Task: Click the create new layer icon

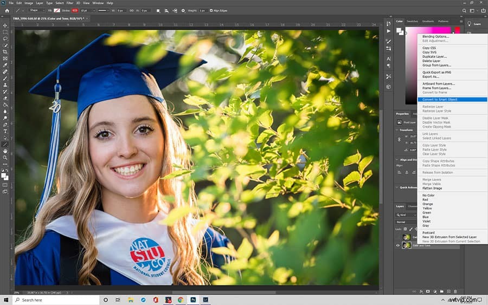Action: (448, 291)
